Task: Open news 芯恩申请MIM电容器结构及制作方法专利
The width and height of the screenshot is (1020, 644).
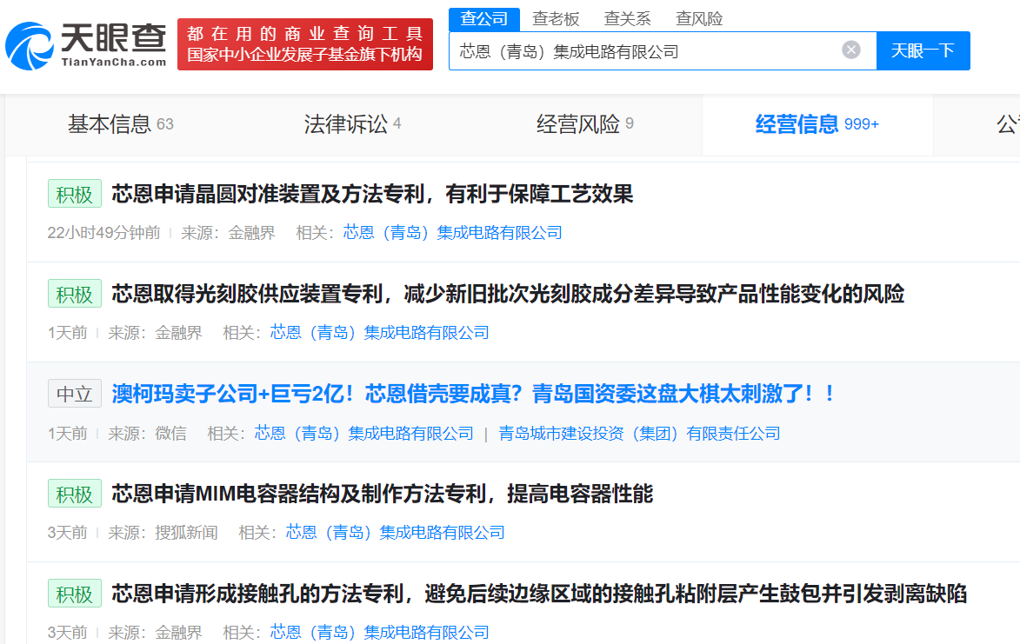Action: point(382,494)
